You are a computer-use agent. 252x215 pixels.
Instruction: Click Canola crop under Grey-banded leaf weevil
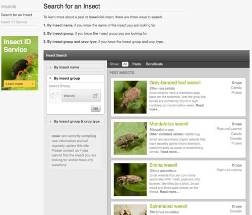pyautogui.click(x=236, y=88)
